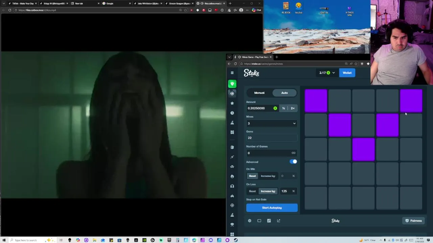Click the On Win percentage field showing 0
433x243 pixels.
tap(288, 176)
